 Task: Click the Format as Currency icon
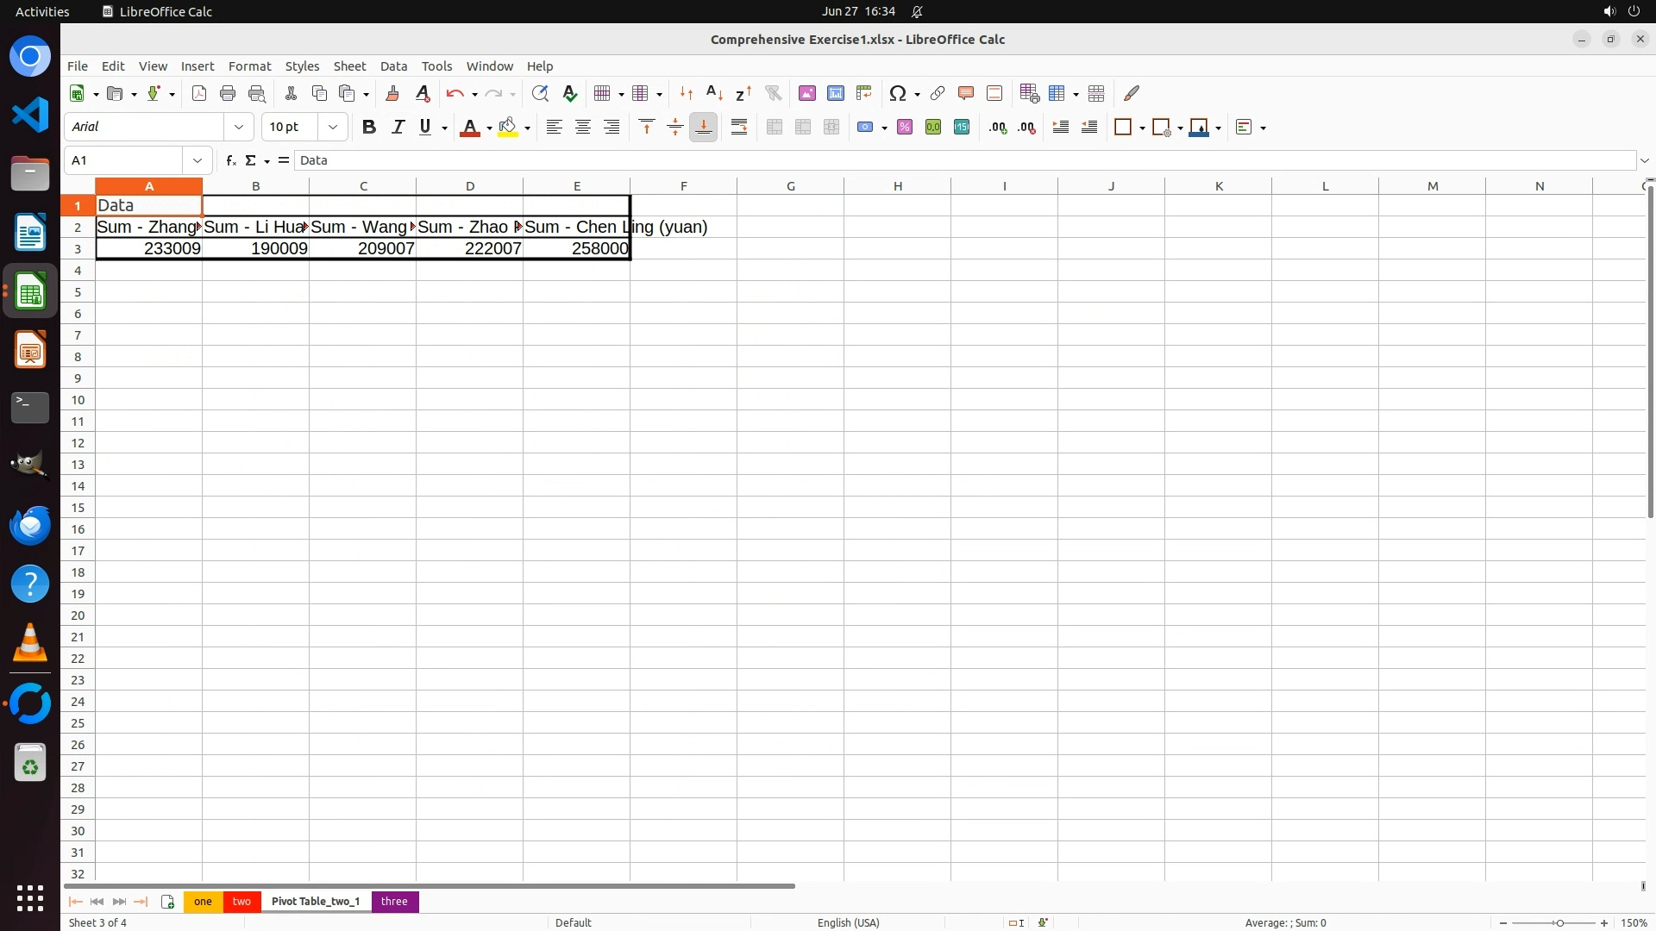pos(865,128)
